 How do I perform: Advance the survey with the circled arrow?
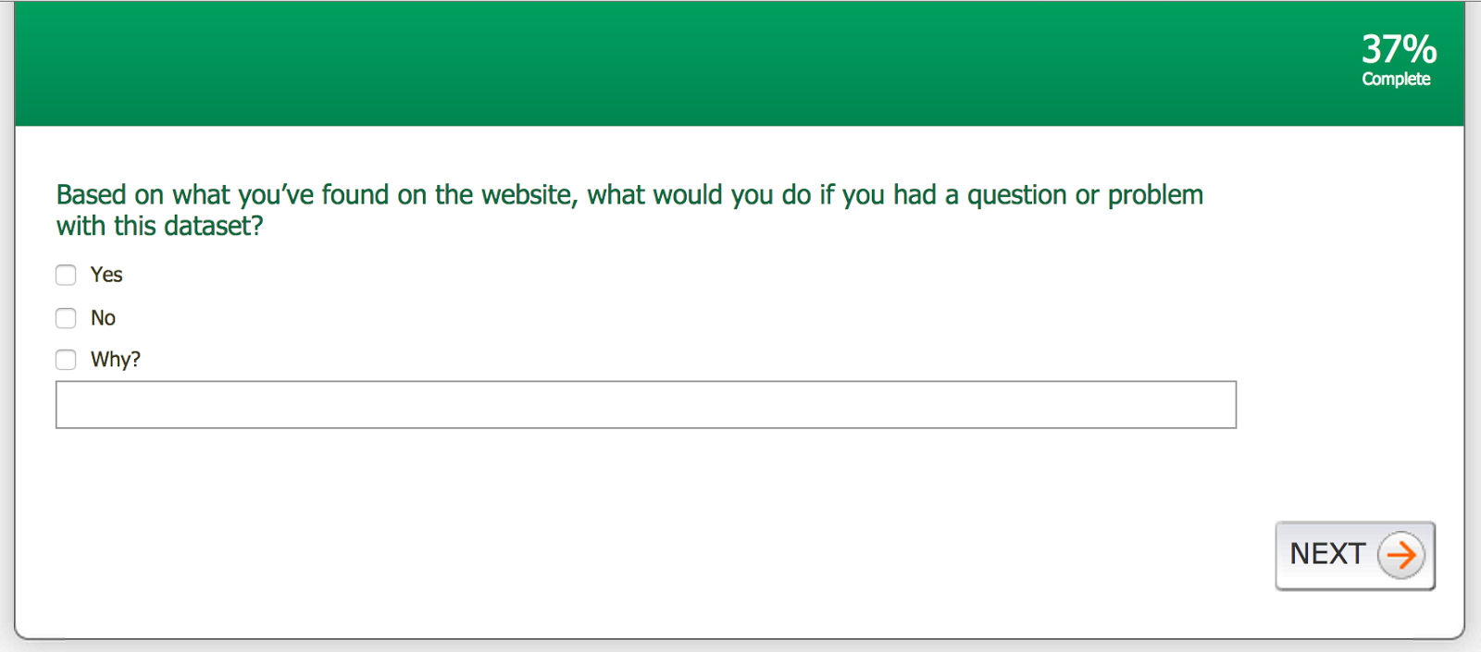(1400, 555)
